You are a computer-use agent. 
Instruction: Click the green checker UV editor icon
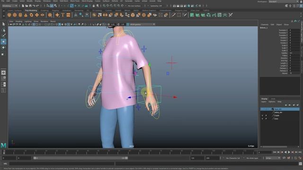coord(220,15)
